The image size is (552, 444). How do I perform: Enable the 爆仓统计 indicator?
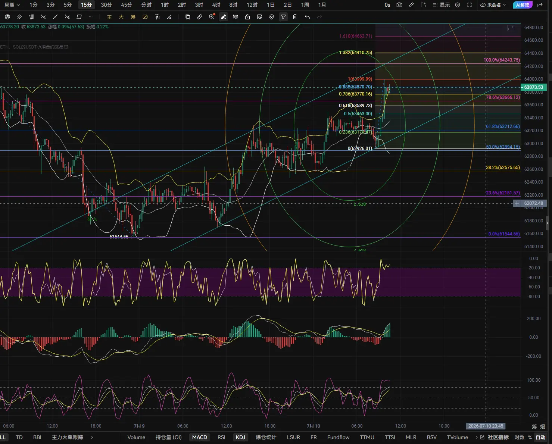(x=266, y=437)
